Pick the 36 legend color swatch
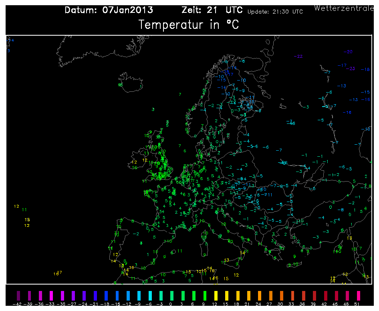This screenshot has height=311, width=379. tap(304, 295)
